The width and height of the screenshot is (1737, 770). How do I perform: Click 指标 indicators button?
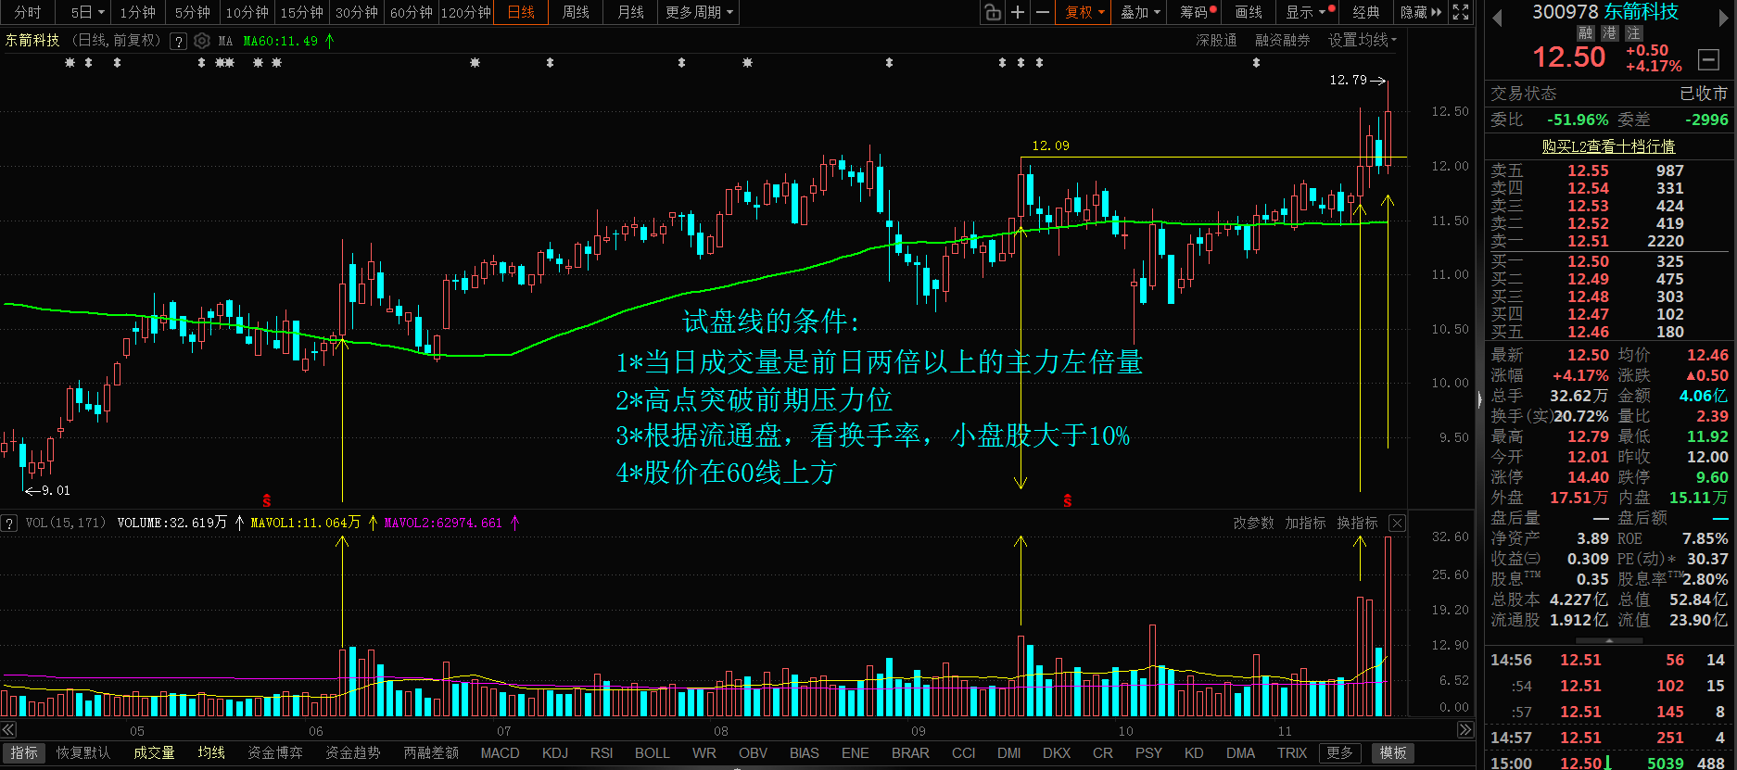point(24,752)
